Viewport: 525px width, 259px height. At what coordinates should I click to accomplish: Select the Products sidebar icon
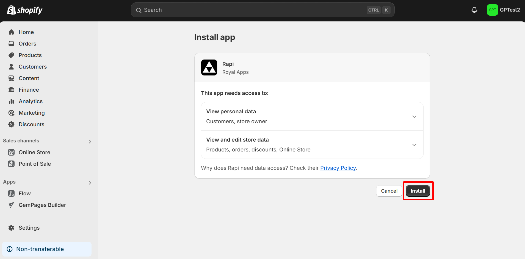click(x=11, y=55)
